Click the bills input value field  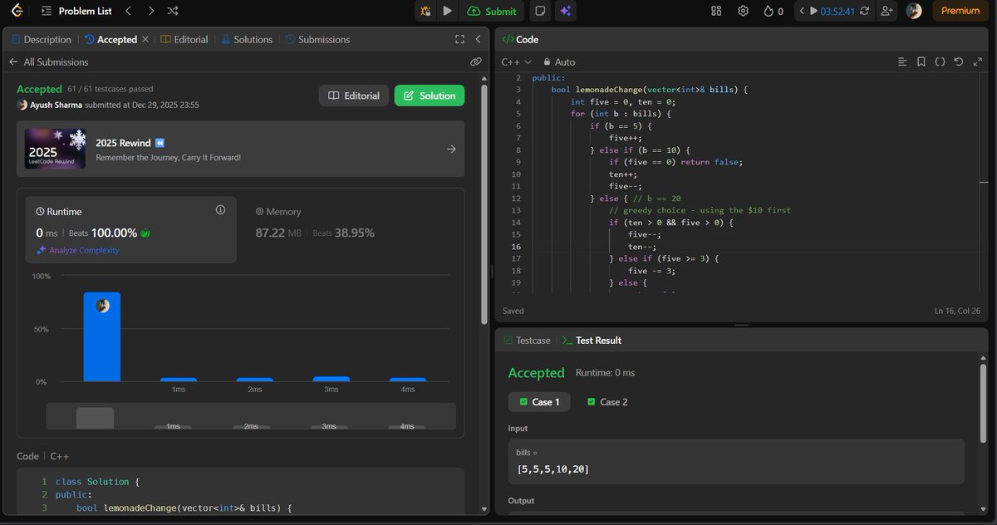tap(736, 462)
